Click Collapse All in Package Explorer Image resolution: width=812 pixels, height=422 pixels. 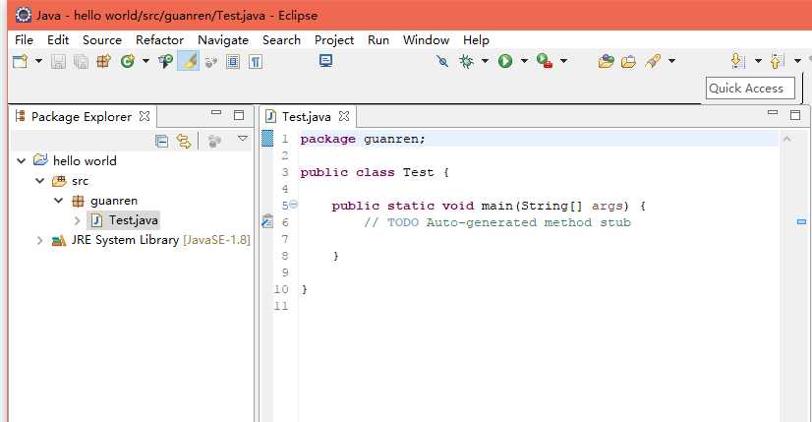coord(161,141)
